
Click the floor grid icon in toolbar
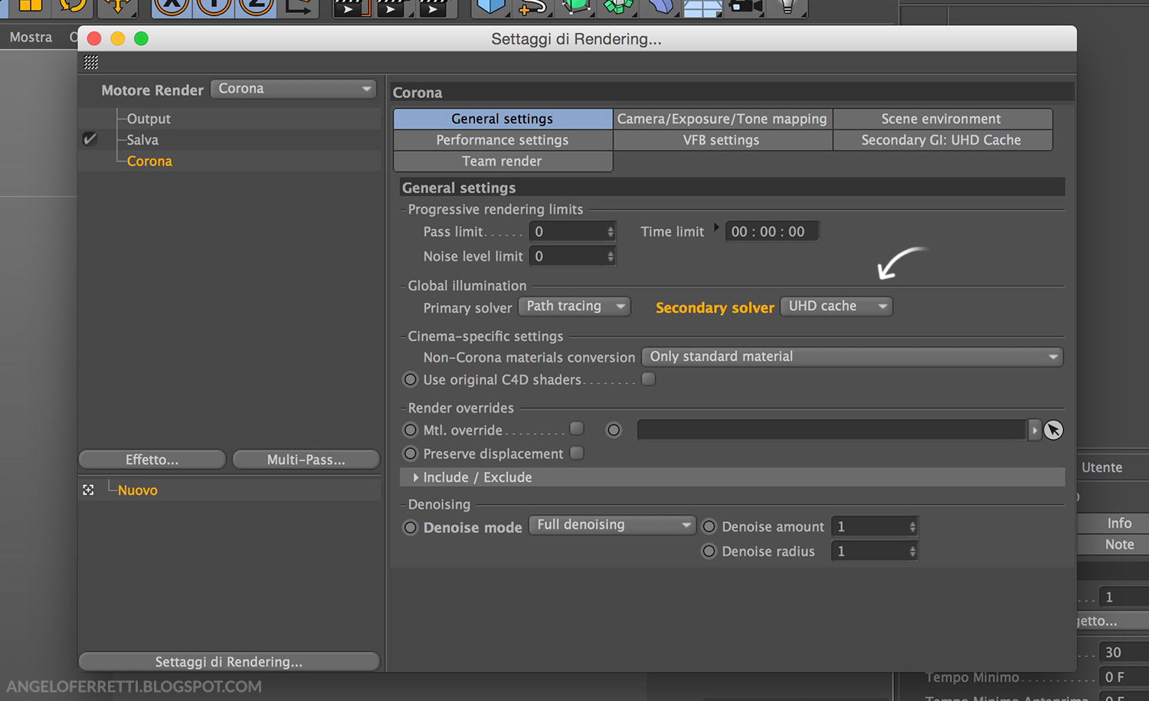pyautogui.click(x=702, y=8)
